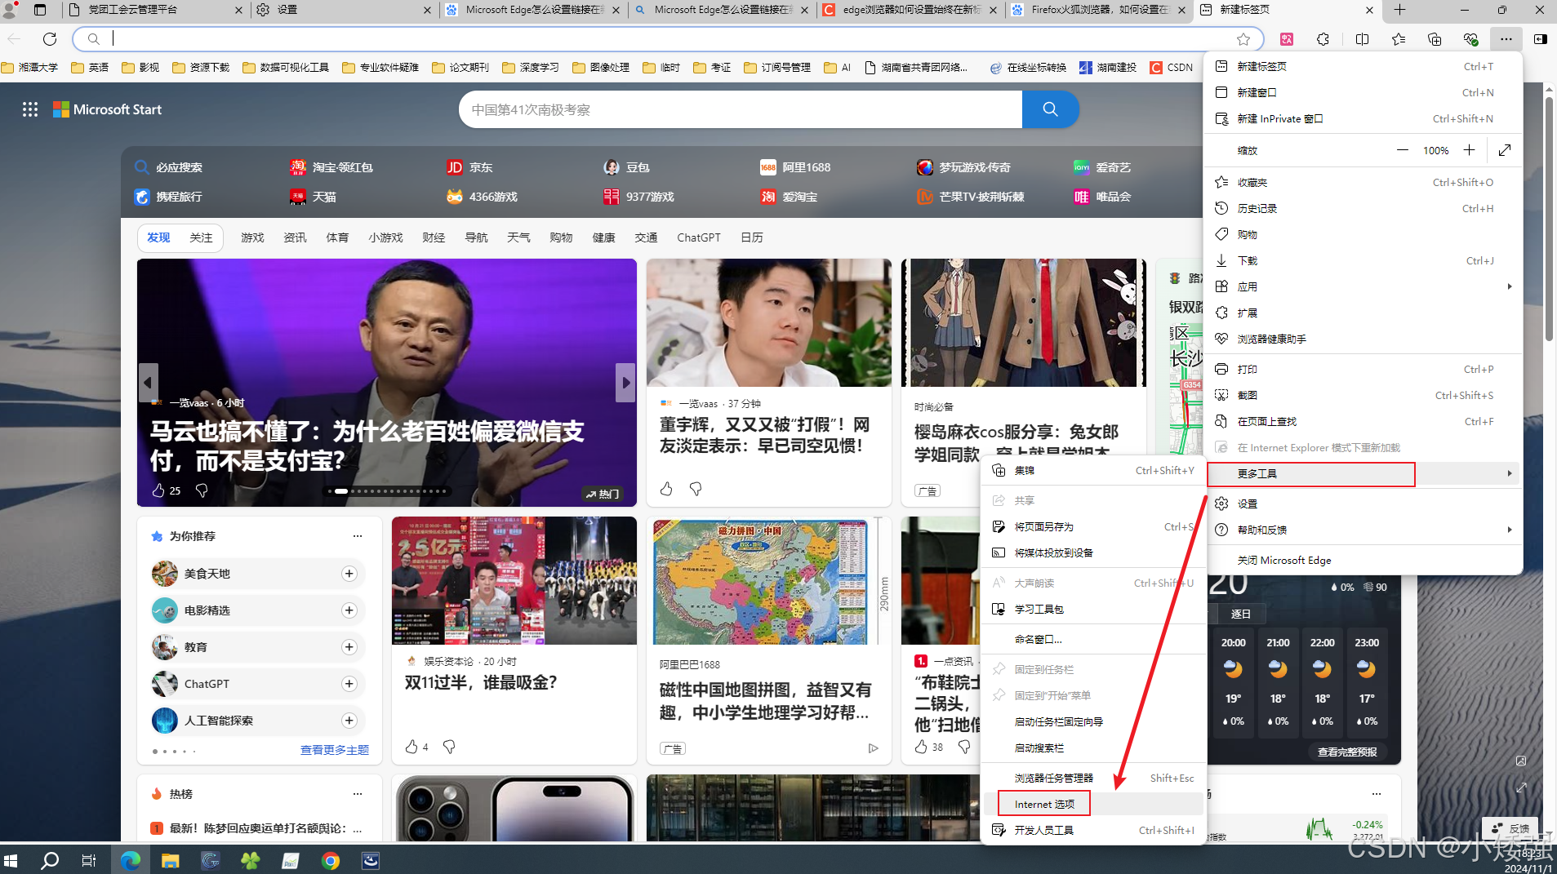This screenshot has width=1557, height=874.
Task: Add 美食天地 topic with plus icon
Action: 349,574
